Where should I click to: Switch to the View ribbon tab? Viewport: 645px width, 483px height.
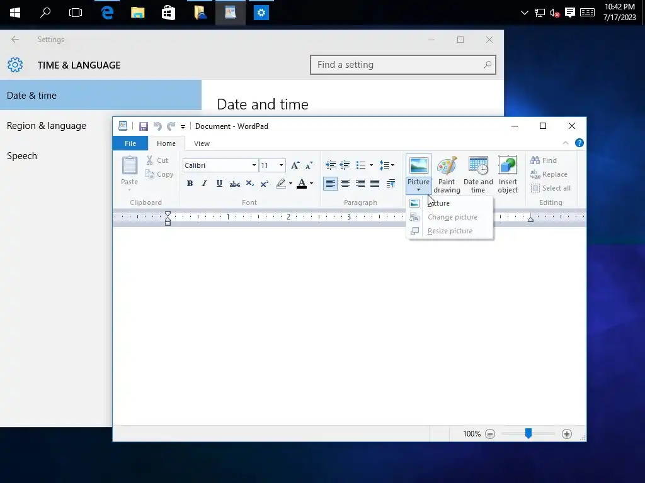tap(202, 143)
